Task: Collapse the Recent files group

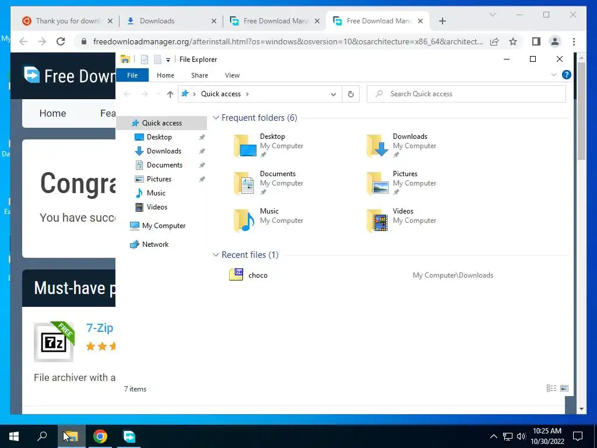Action: pos(216,254)
